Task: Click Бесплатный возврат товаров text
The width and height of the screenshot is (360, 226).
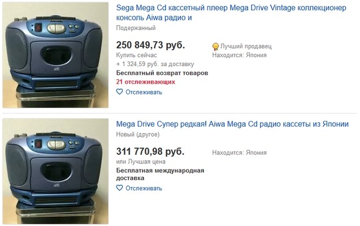Action: [162, 73]
